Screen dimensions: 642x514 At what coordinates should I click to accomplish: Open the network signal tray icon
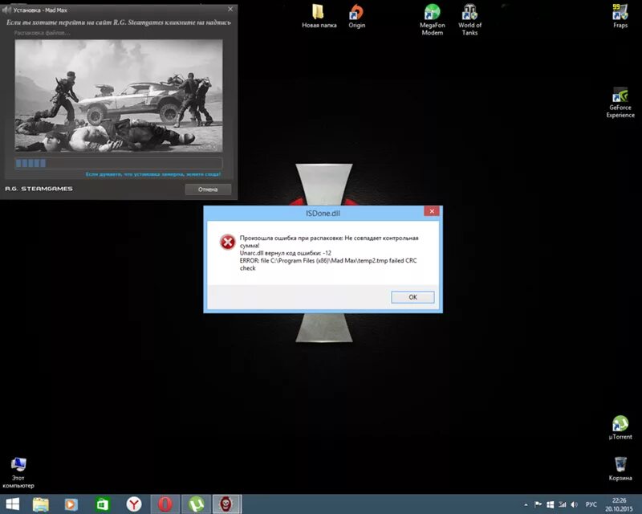coord(563,504)
